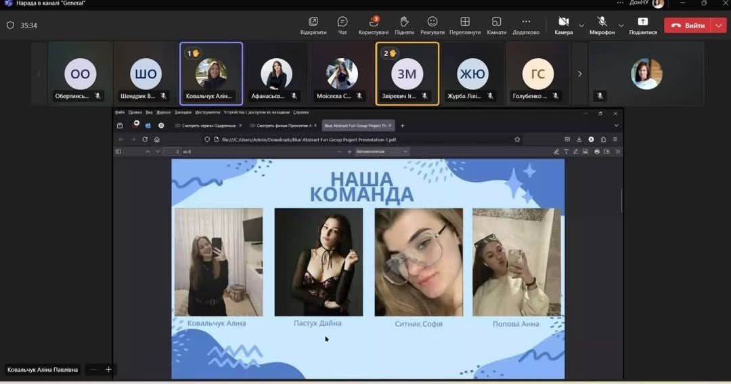Print the PDF document
731x384 pixels.
click(x=597, y=151)
